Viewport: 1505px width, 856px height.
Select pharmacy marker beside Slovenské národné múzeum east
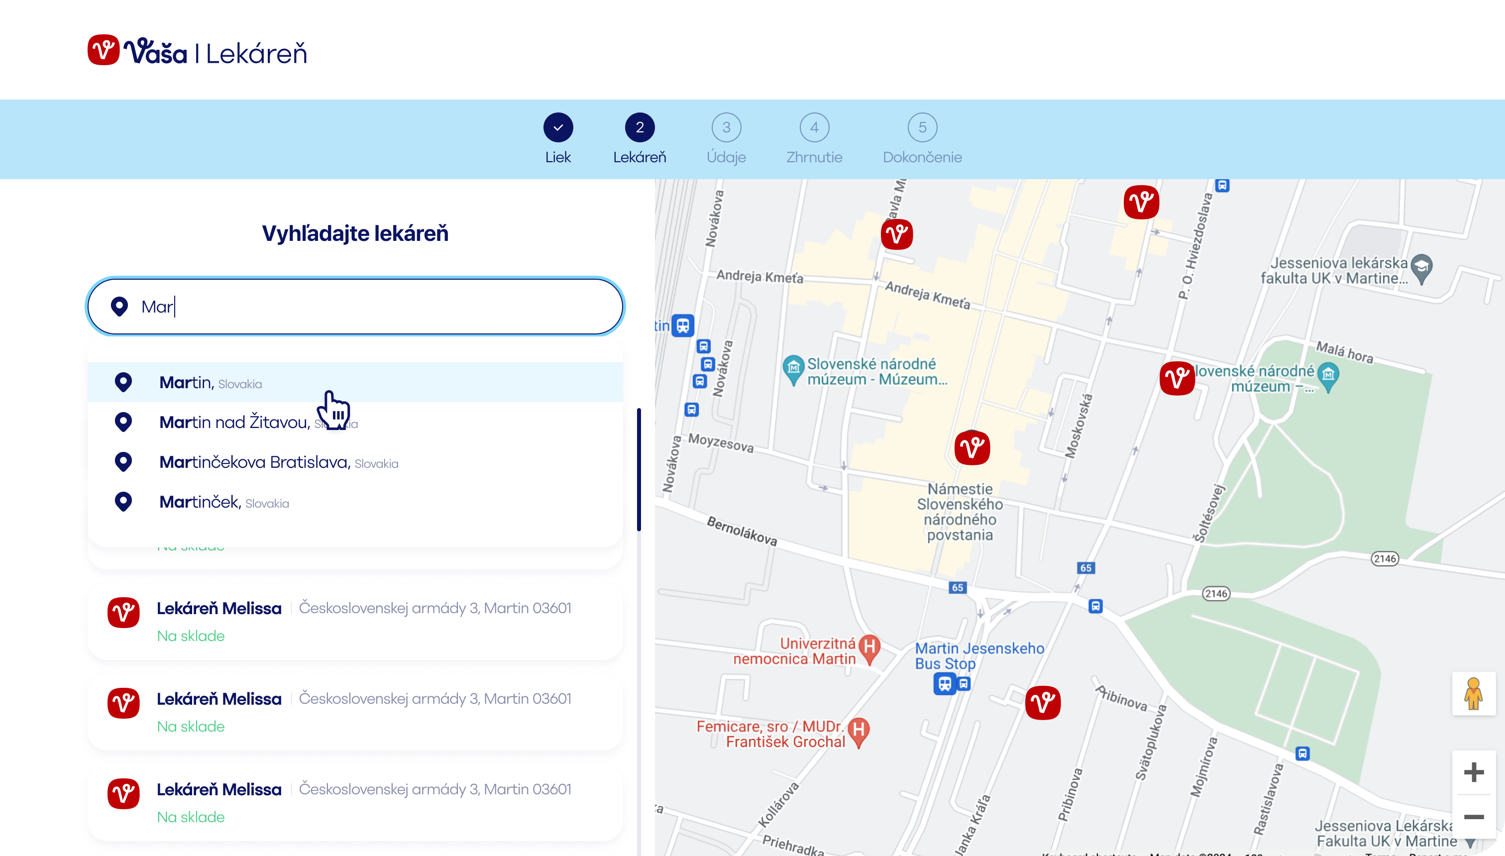point(1178,378)
